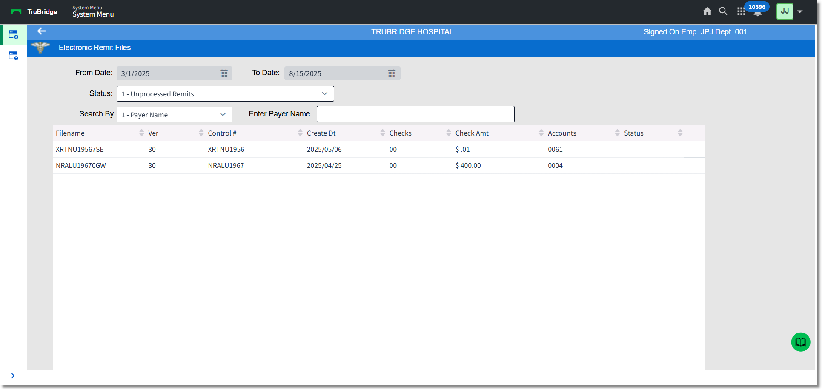Sort by the Control # column arrows
Image resolution: width=822 pixels, height=390 pixels.
pyautogui.click(x=300, y=133)
